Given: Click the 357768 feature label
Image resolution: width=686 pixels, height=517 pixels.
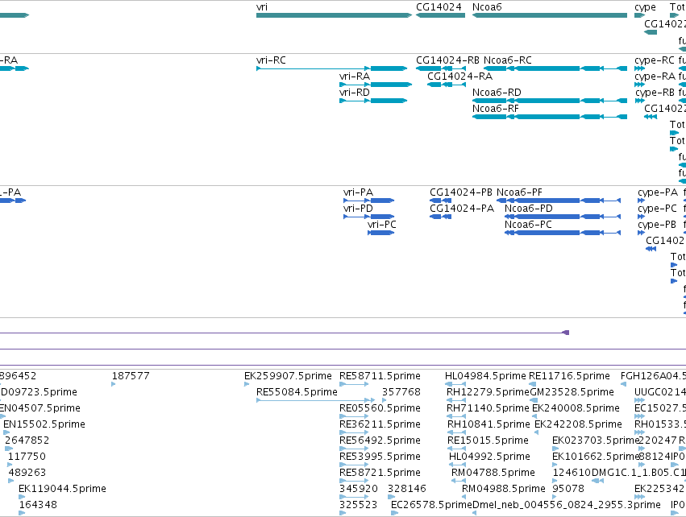Looking at the screenshot, I should [x=401, y=392].
